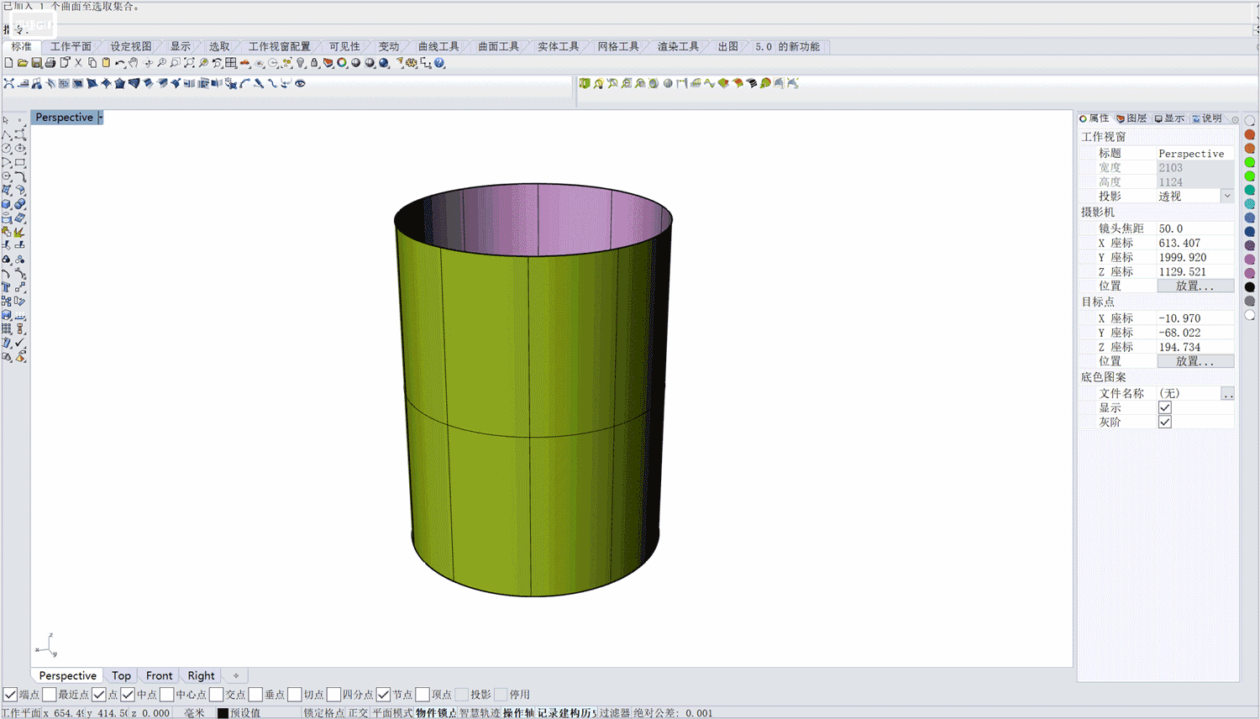Click the eye icon in surface toolbar

[300, 83]
